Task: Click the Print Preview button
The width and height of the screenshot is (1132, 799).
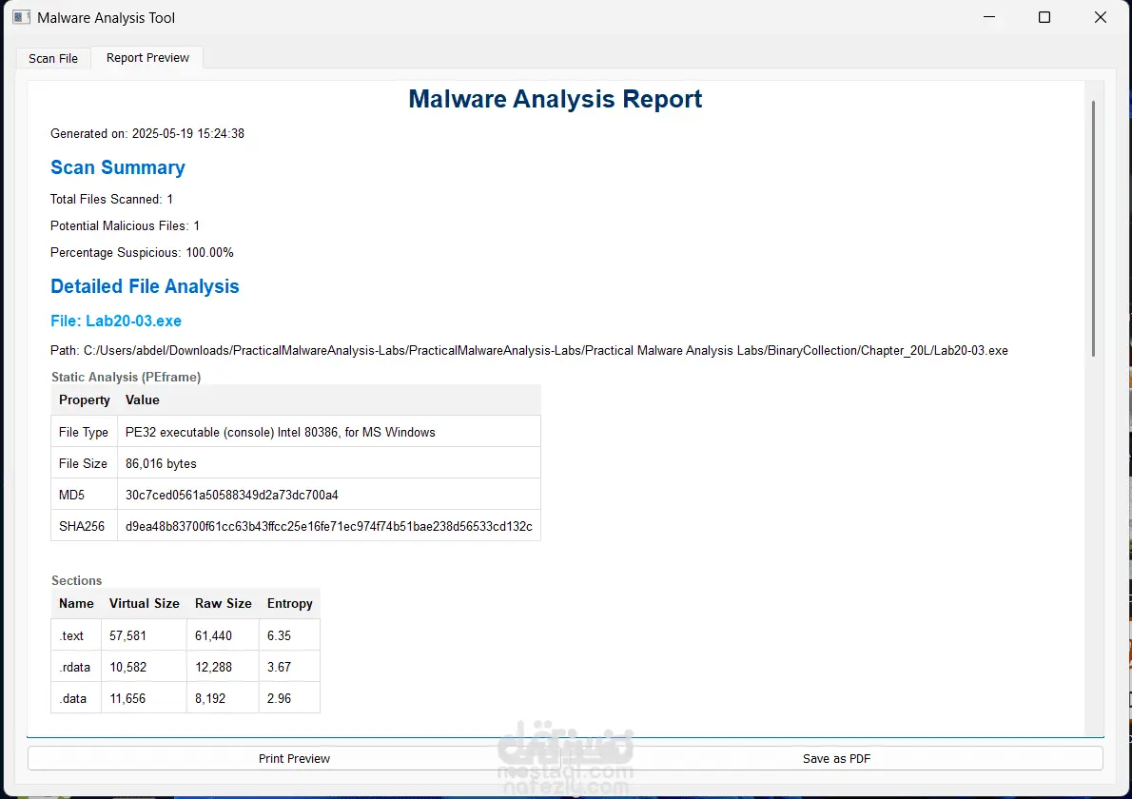Action: 294,759
